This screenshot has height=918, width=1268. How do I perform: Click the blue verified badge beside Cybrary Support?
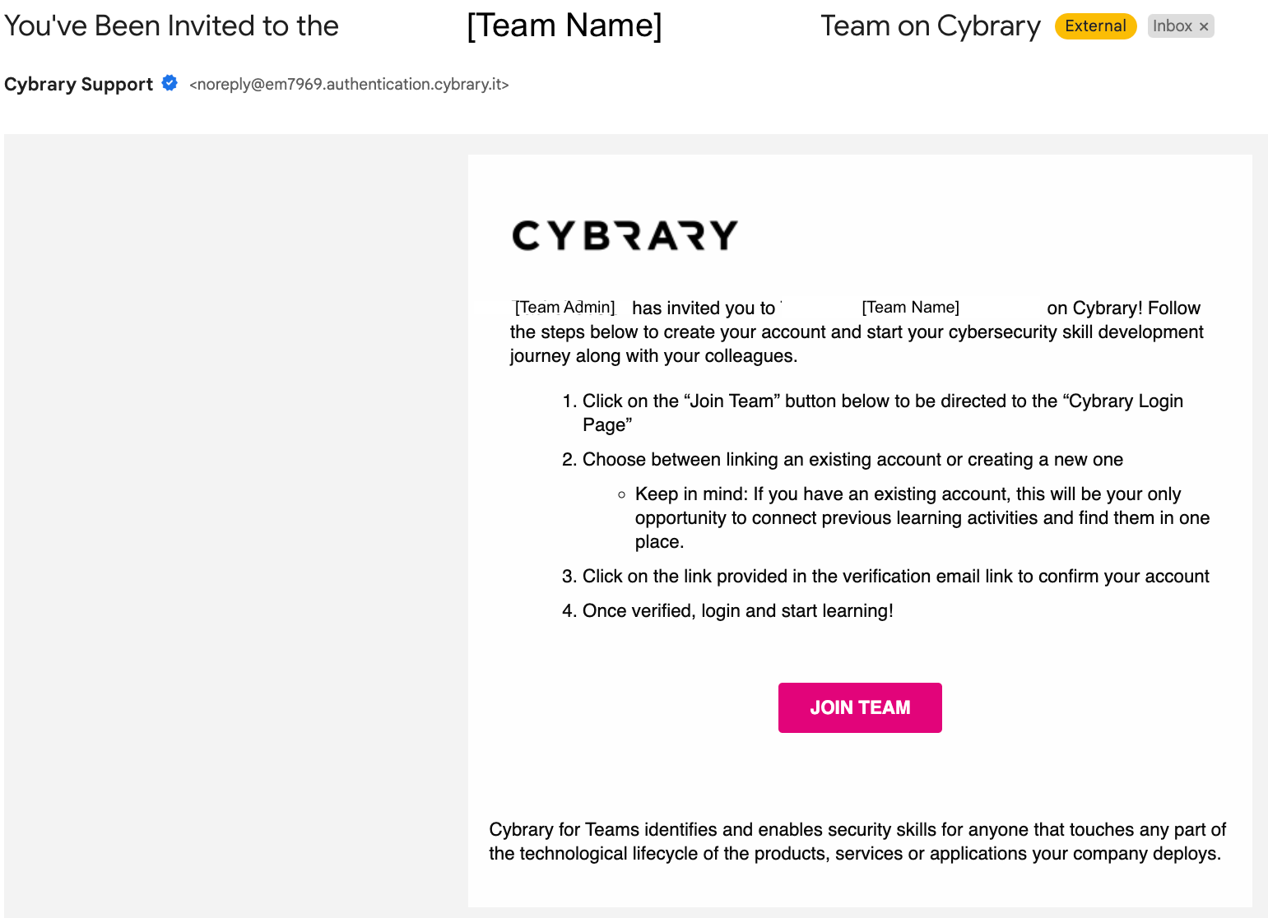pyautogui.click(x=170, y=83)
